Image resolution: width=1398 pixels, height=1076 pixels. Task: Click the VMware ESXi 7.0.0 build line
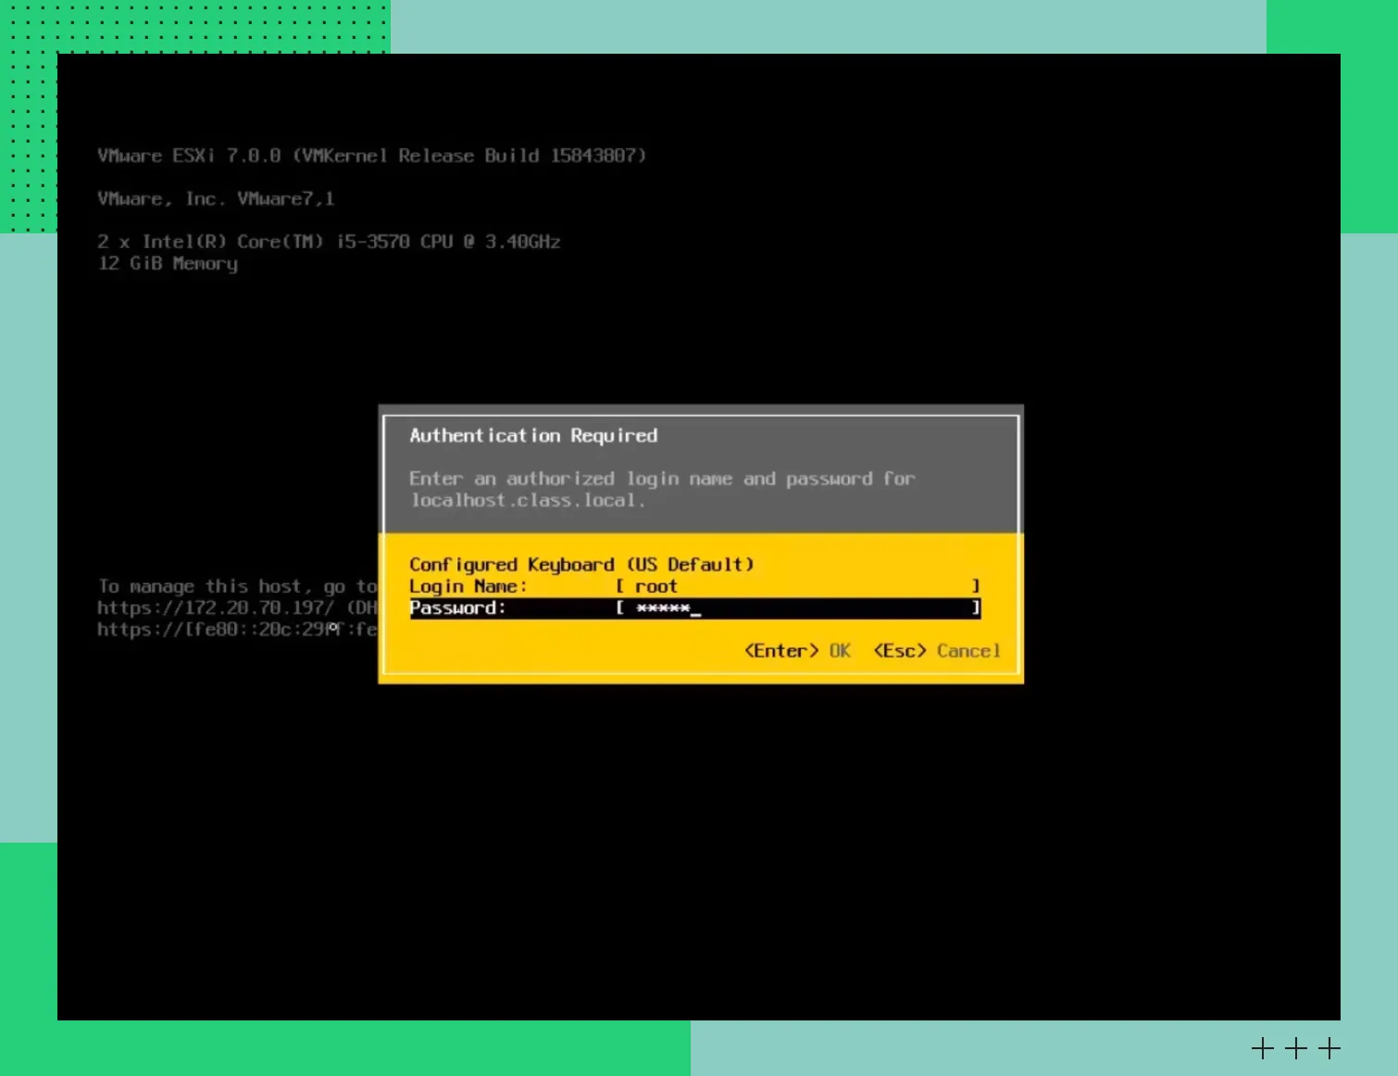(x=371, y=156)
